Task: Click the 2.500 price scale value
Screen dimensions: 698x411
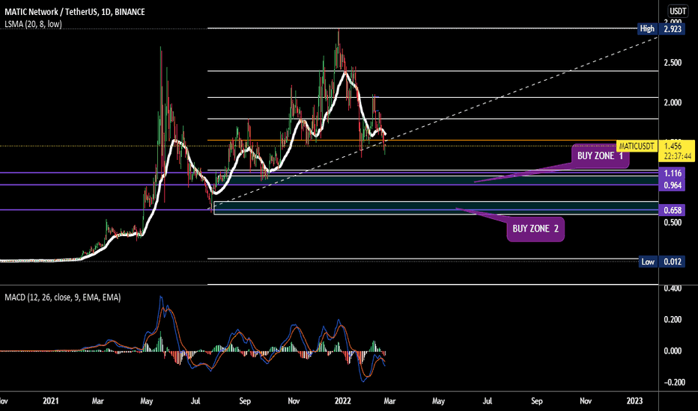Action: coord(673,63)
